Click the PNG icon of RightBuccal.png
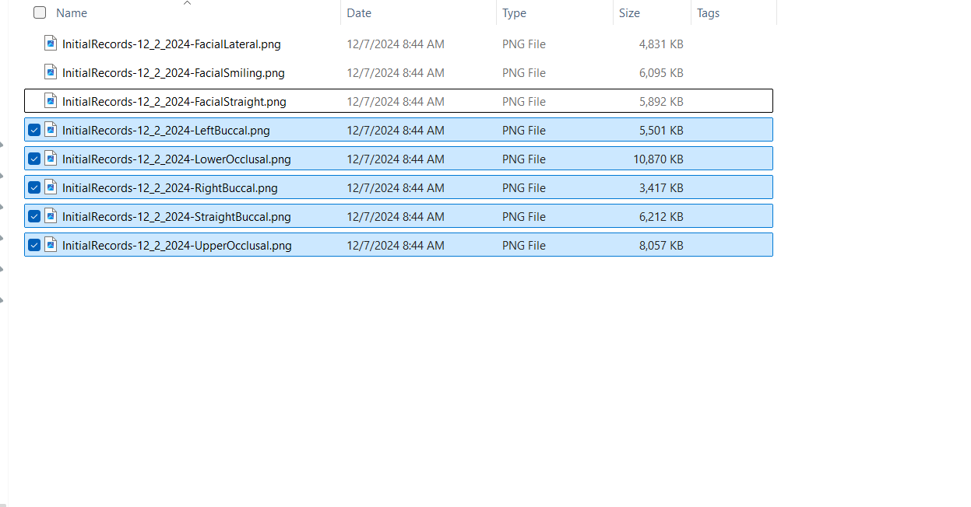This screenshot has width=971, height=507. click(x=51, y=187)
